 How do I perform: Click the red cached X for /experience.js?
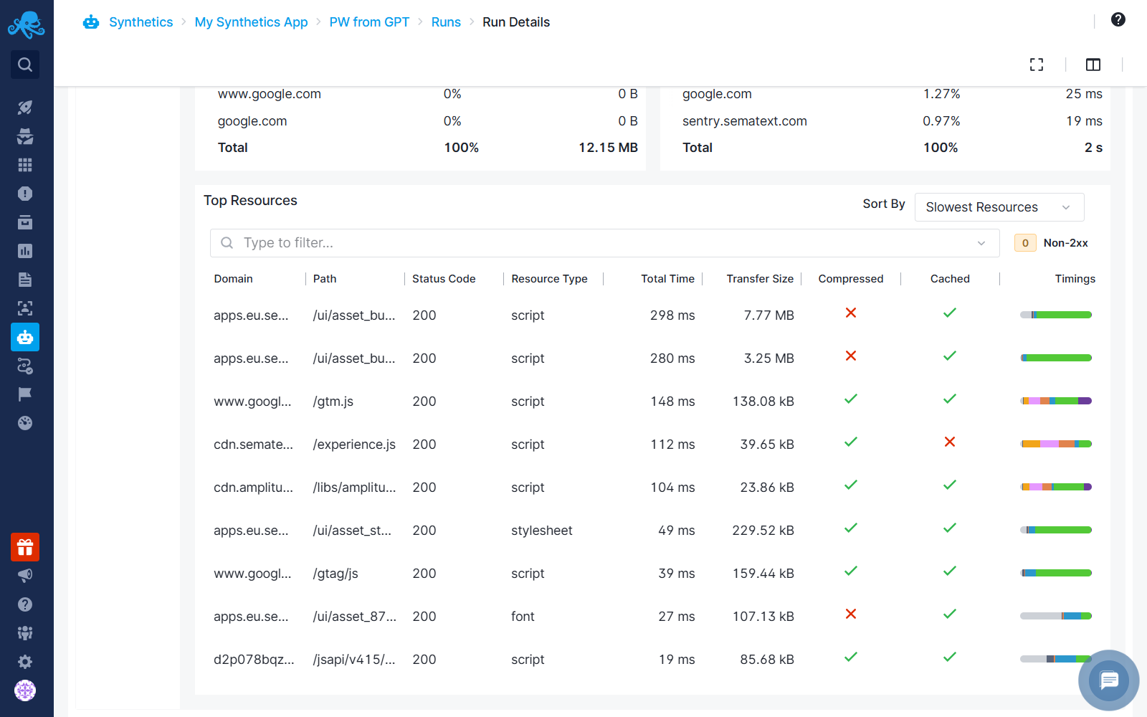950,442
